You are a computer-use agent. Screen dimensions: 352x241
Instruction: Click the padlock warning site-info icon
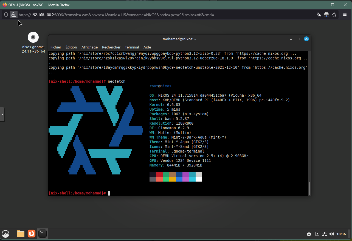click(x=14, y=15)
